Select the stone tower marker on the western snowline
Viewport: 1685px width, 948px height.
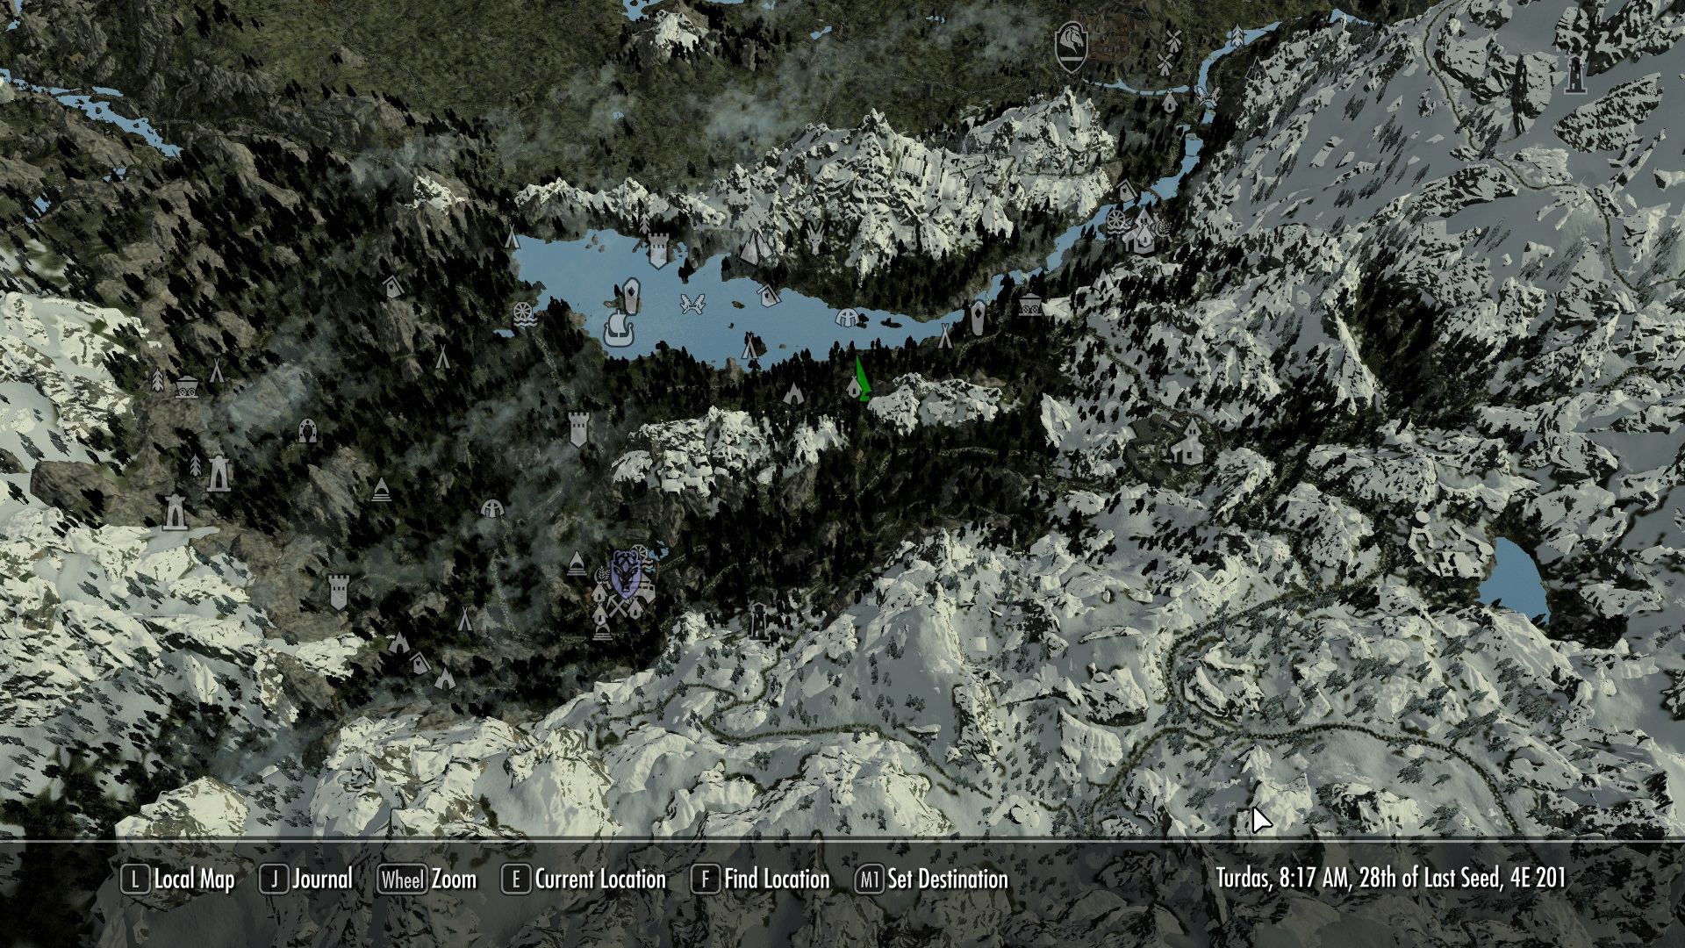coord(175,512)
